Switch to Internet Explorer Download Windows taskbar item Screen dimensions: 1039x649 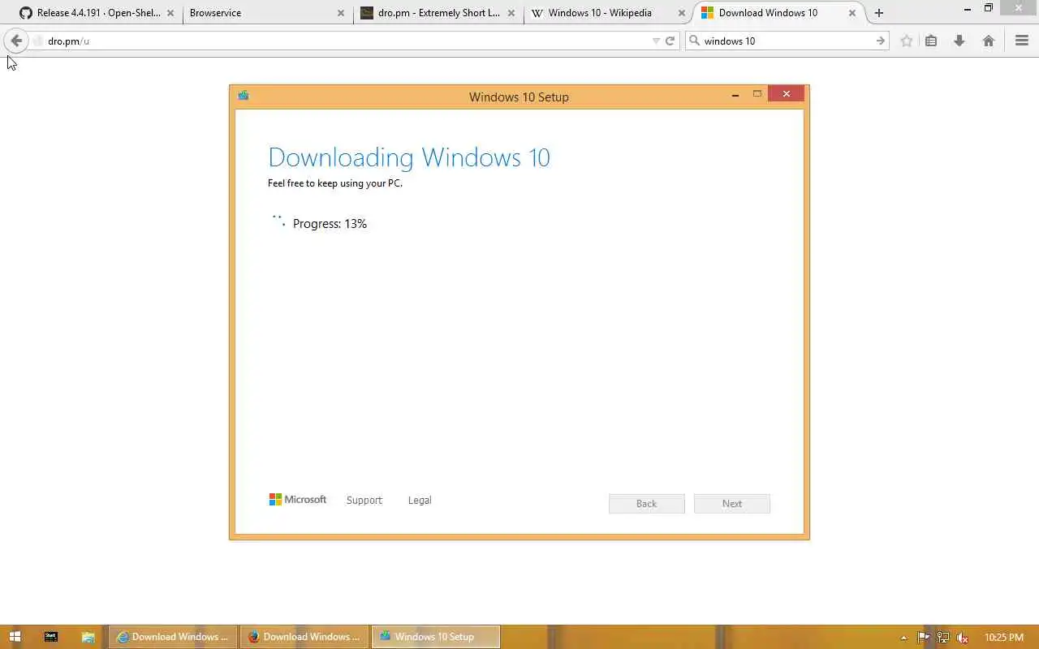coord(174,637)
